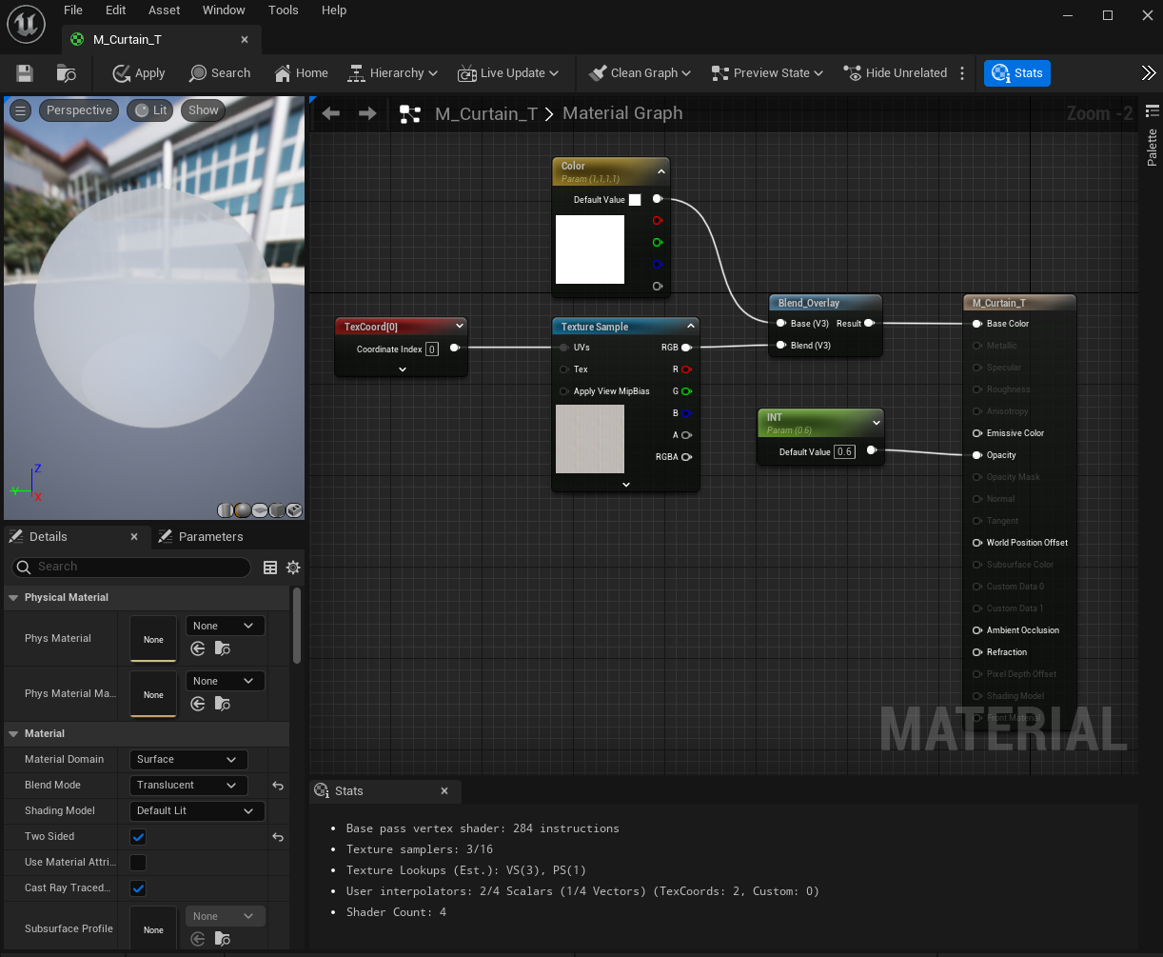Screen dimensions: 1163x957
Task: Open the Window menu
Action: click(223, 10)
